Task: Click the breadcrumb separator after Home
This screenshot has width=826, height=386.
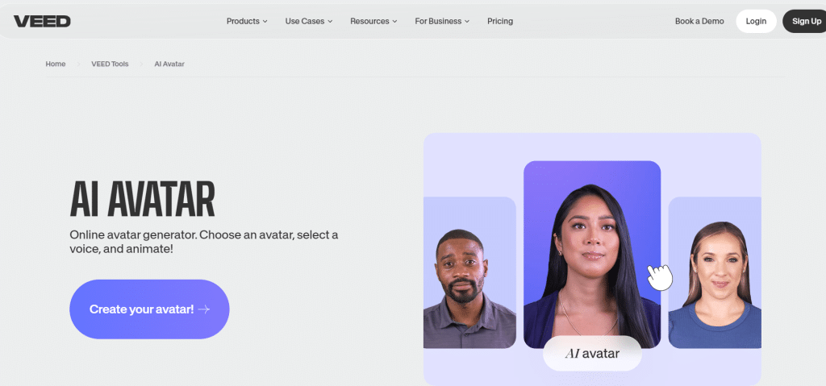Action: coord(78,64)
